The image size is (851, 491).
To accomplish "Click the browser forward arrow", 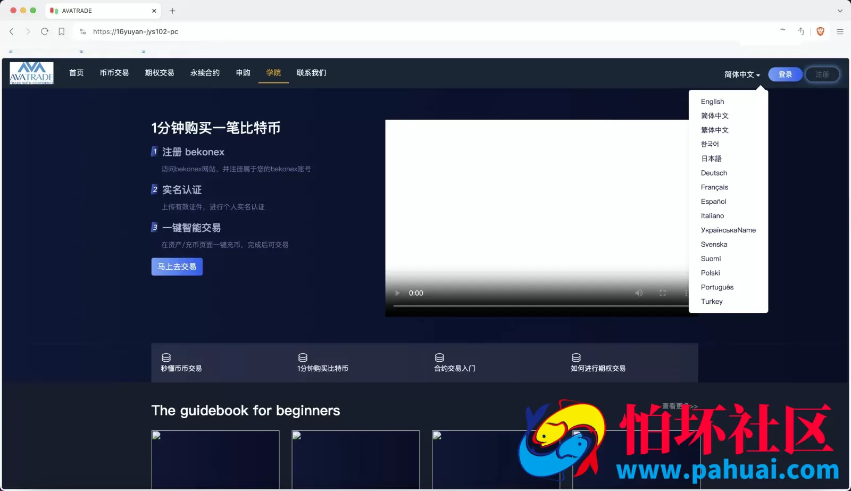I will click(x=28, y=31).
